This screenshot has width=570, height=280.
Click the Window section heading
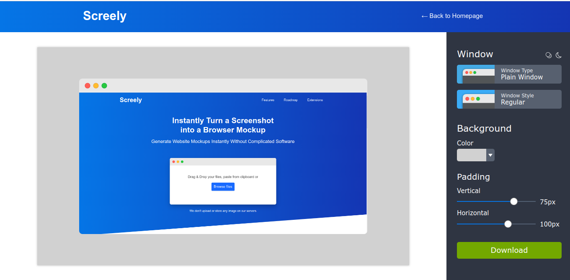tap(475, 54)
